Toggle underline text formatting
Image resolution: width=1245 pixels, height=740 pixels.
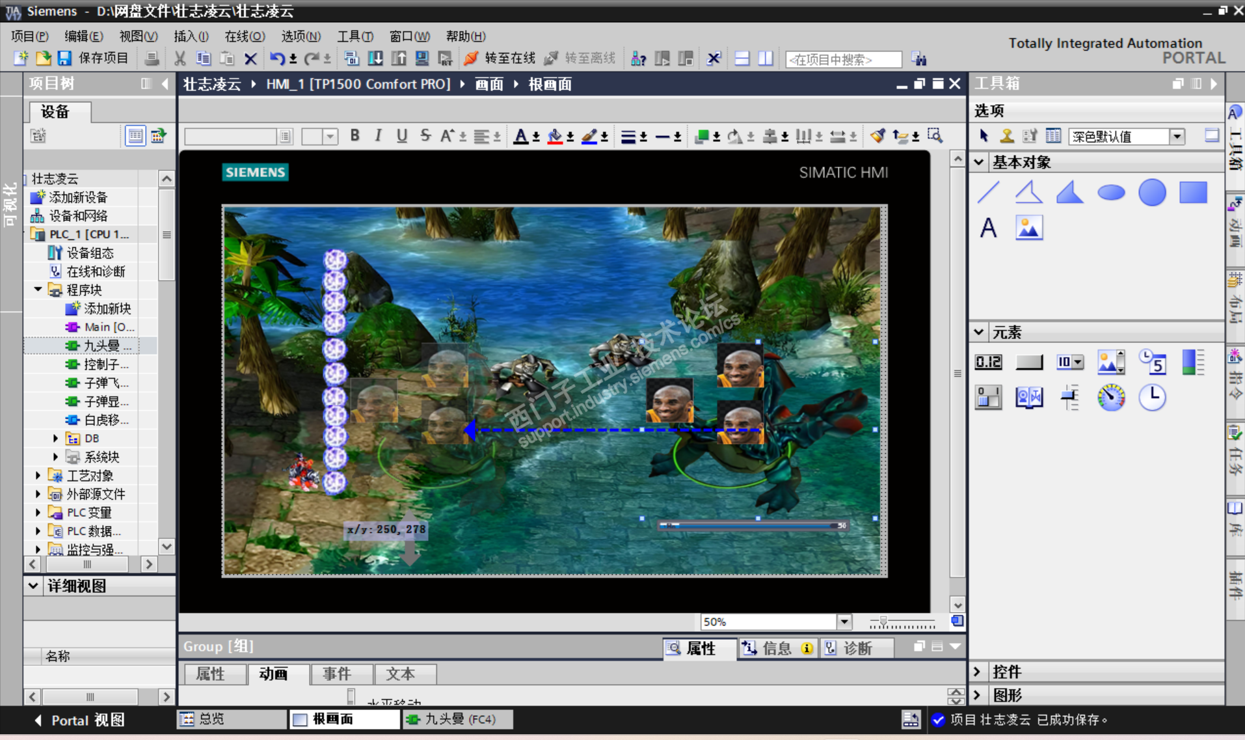click(x=402, y=135)
